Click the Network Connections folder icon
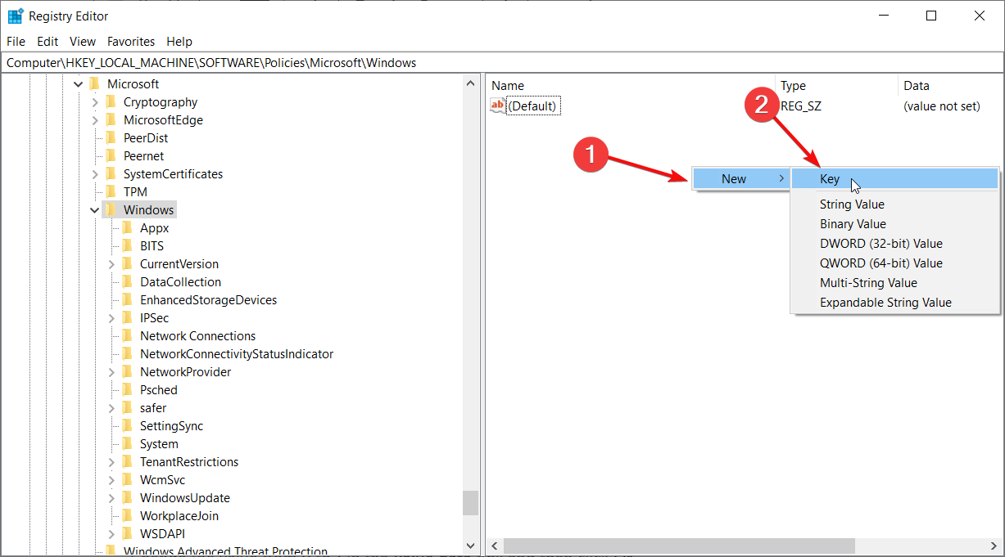1005x557 pixels. click(x=127, y=336)
